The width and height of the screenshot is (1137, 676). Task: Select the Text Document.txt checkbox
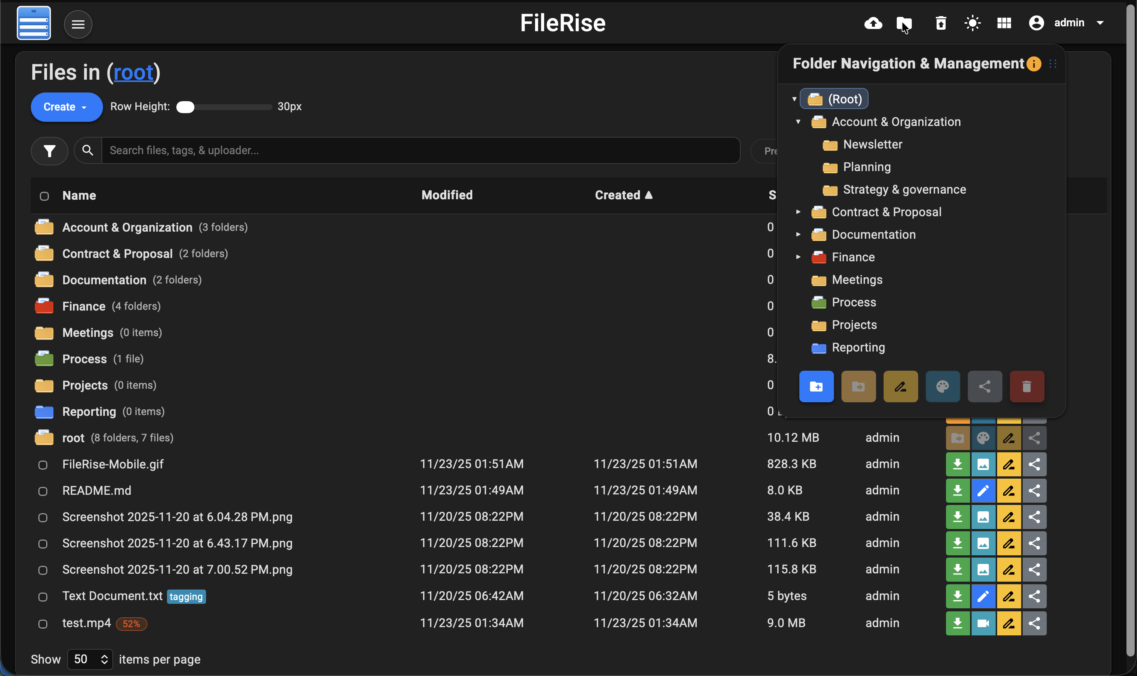click(x=43, y=597)
